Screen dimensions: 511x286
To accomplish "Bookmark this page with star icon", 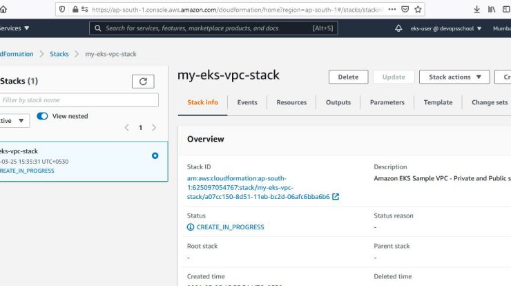I will [x=418, y=10].
